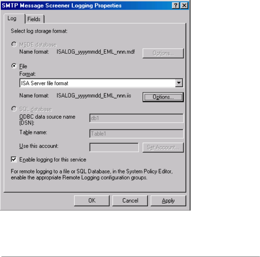The image size is (260, 257).
Task: Click the Table name field
Action: 136,134
